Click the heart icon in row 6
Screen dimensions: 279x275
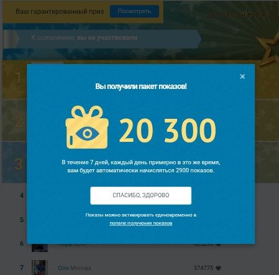click(218, 245)
